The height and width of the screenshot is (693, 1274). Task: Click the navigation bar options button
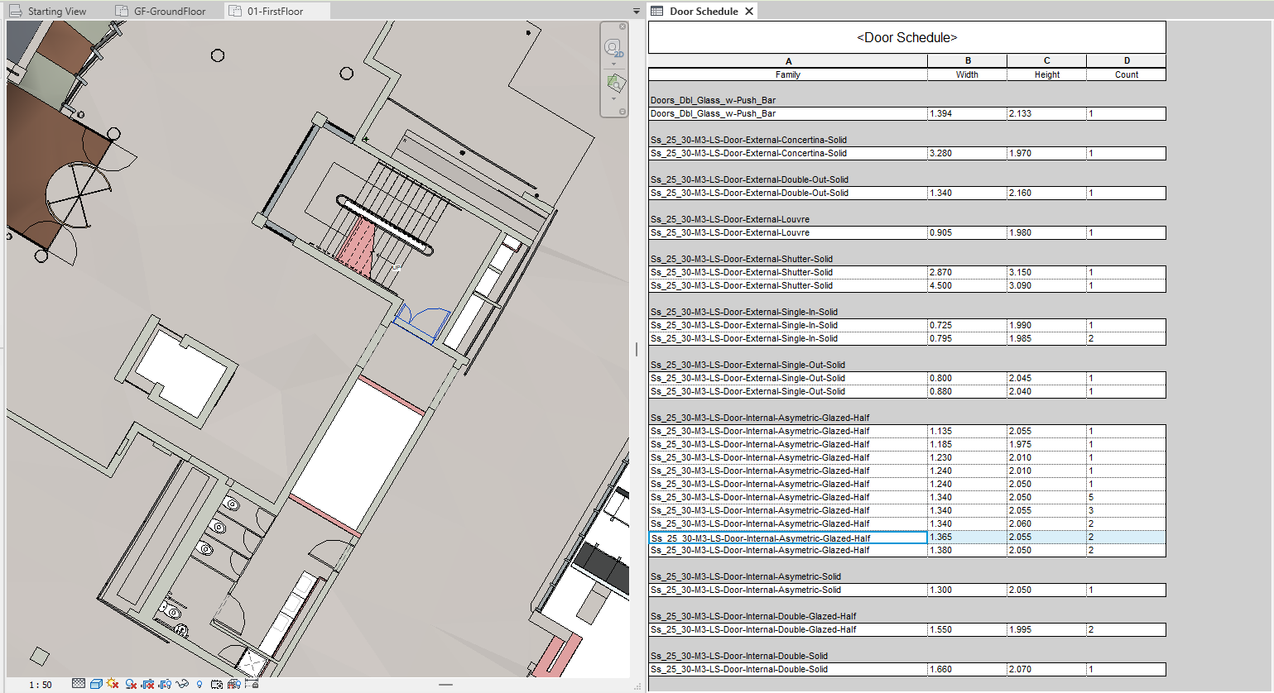point(622,110)
